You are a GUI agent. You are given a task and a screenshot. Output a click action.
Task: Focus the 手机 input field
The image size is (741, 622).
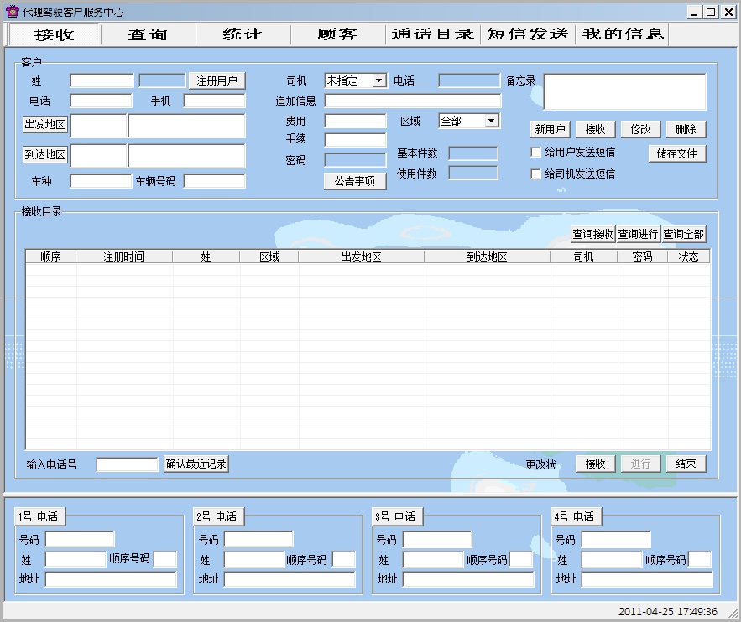click(215, 101)
